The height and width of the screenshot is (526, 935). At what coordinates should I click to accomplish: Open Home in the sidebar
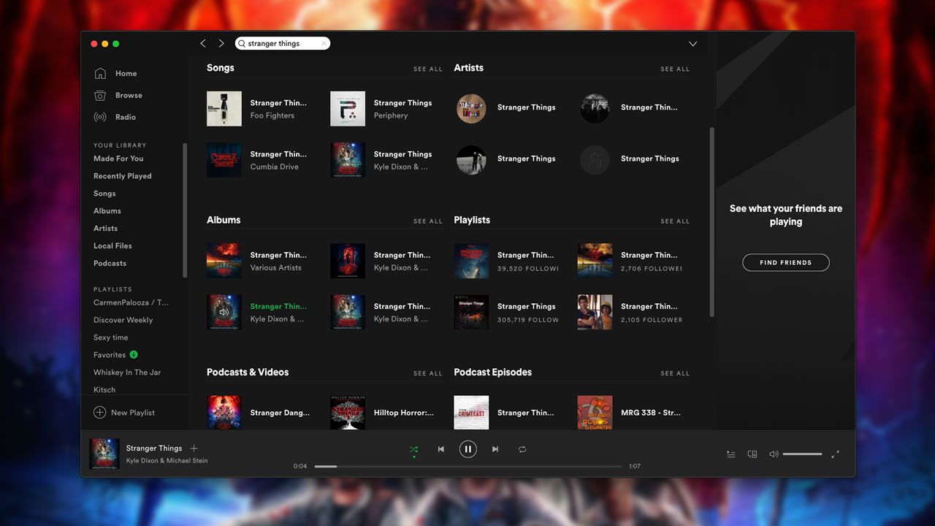coord(126,73)
